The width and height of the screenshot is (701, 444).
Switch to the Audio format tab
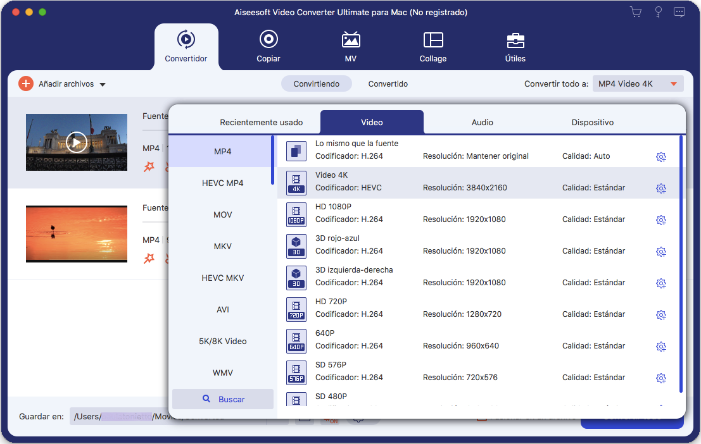[483, 122]
